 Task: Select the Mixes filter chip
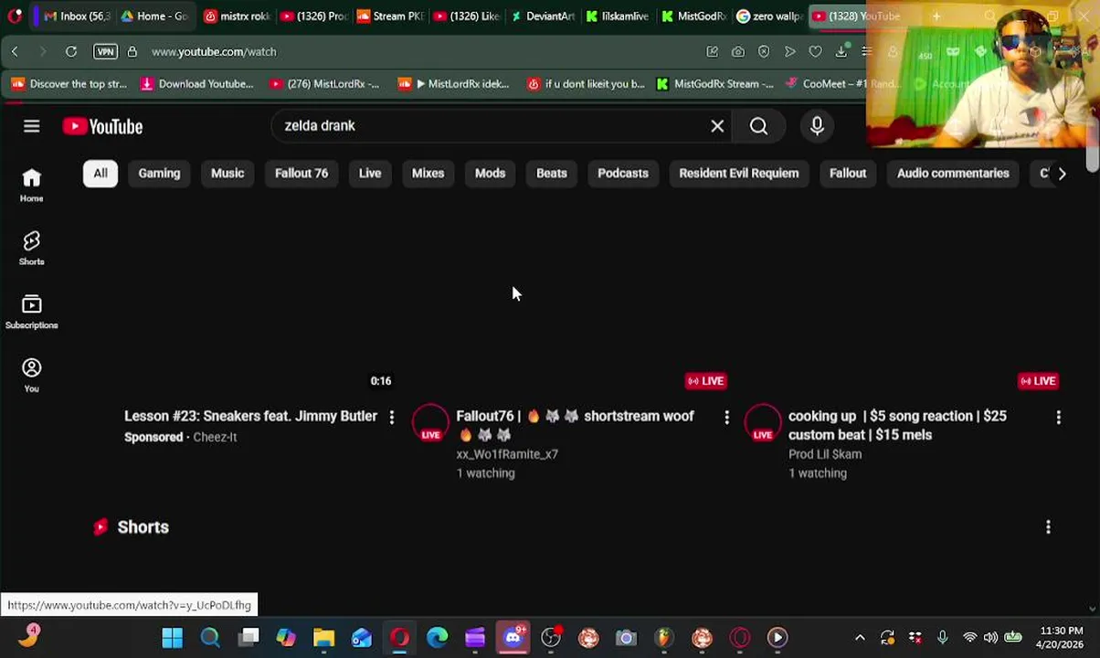click(x=428, y=174)
